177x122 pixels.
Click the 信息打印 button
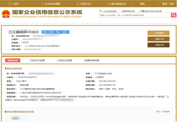point(158,45)
